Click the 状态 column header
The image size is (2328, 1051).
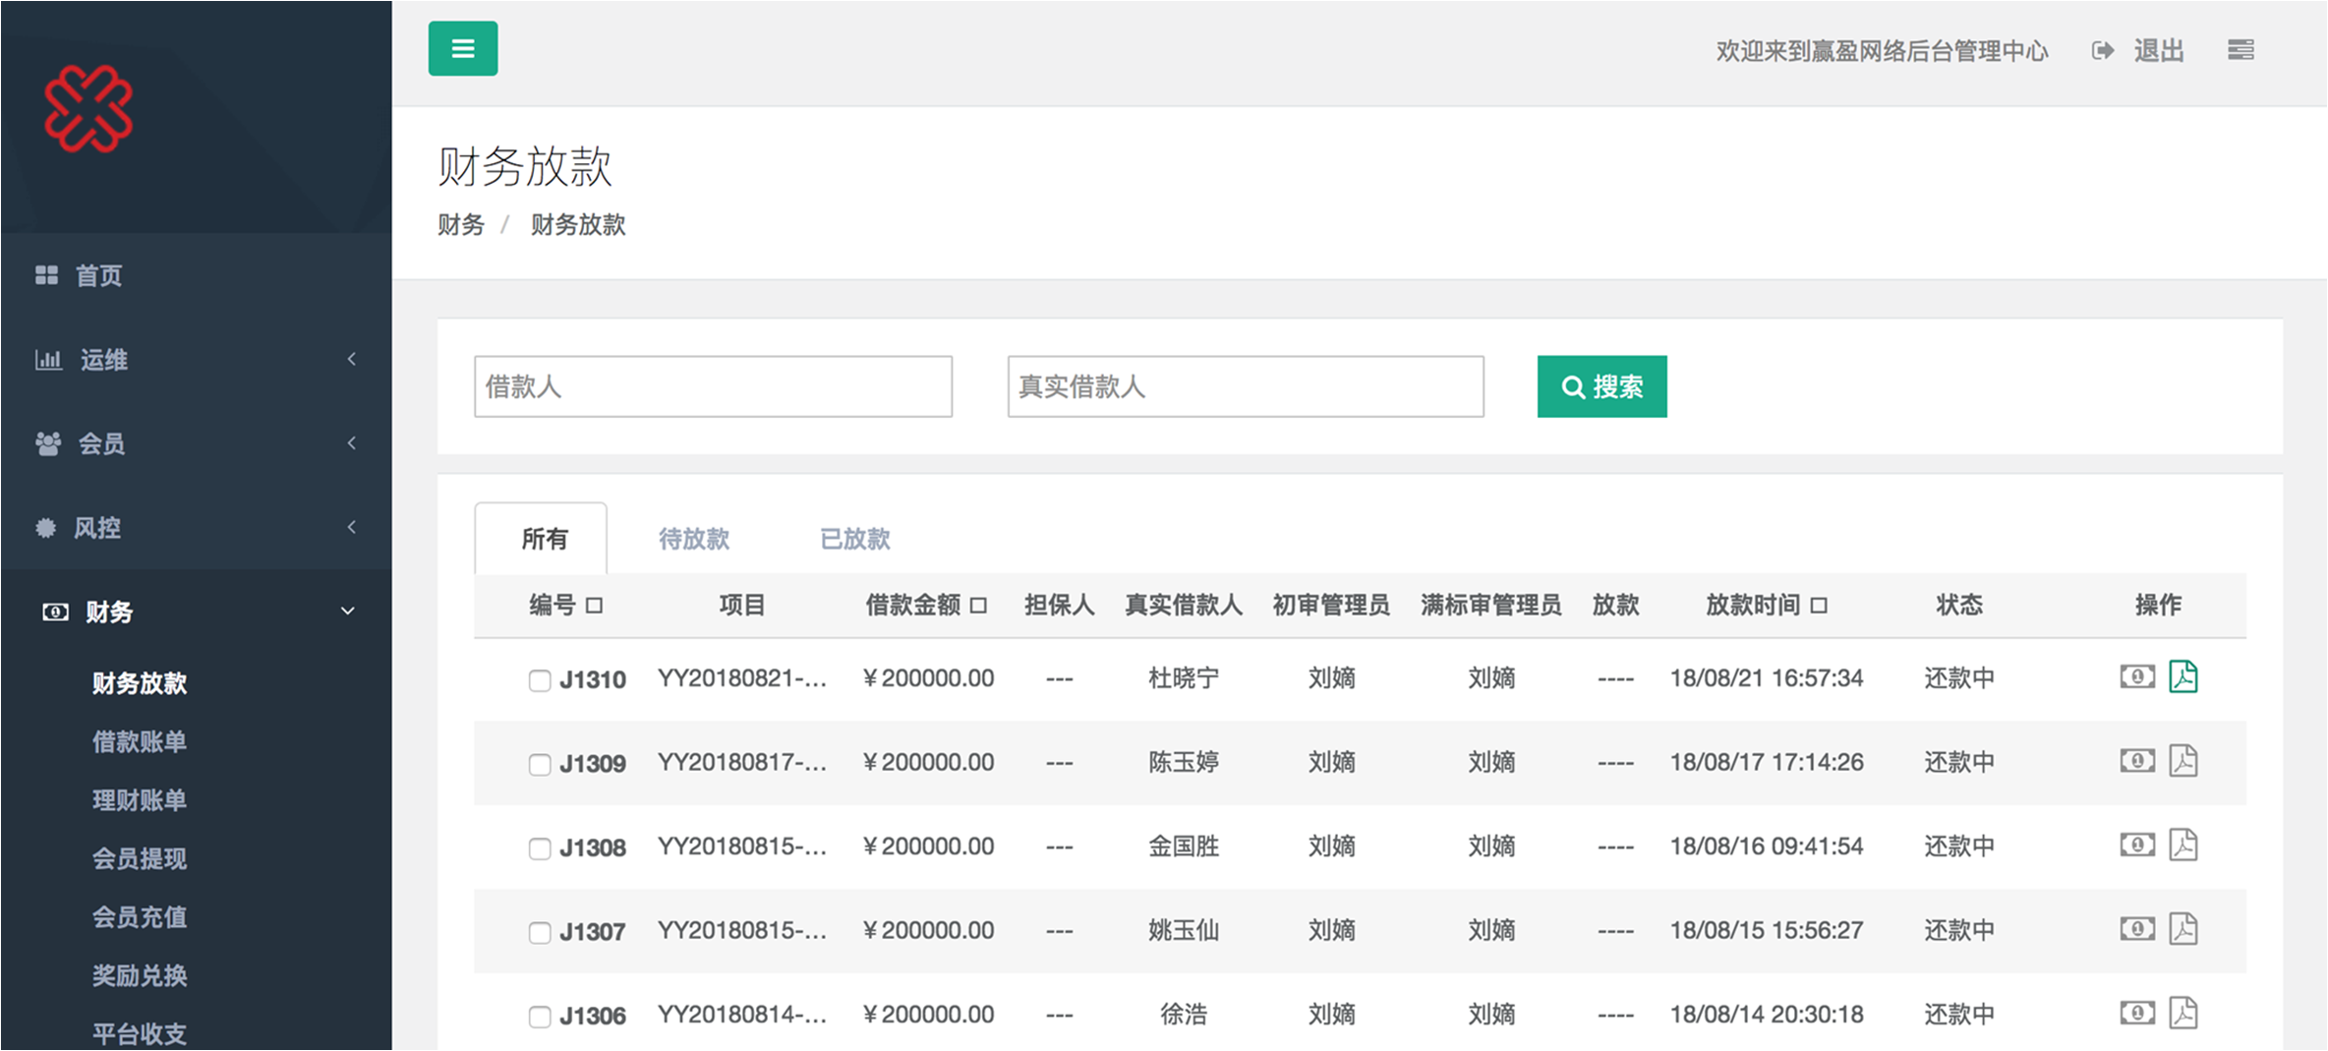(1959, 605)
